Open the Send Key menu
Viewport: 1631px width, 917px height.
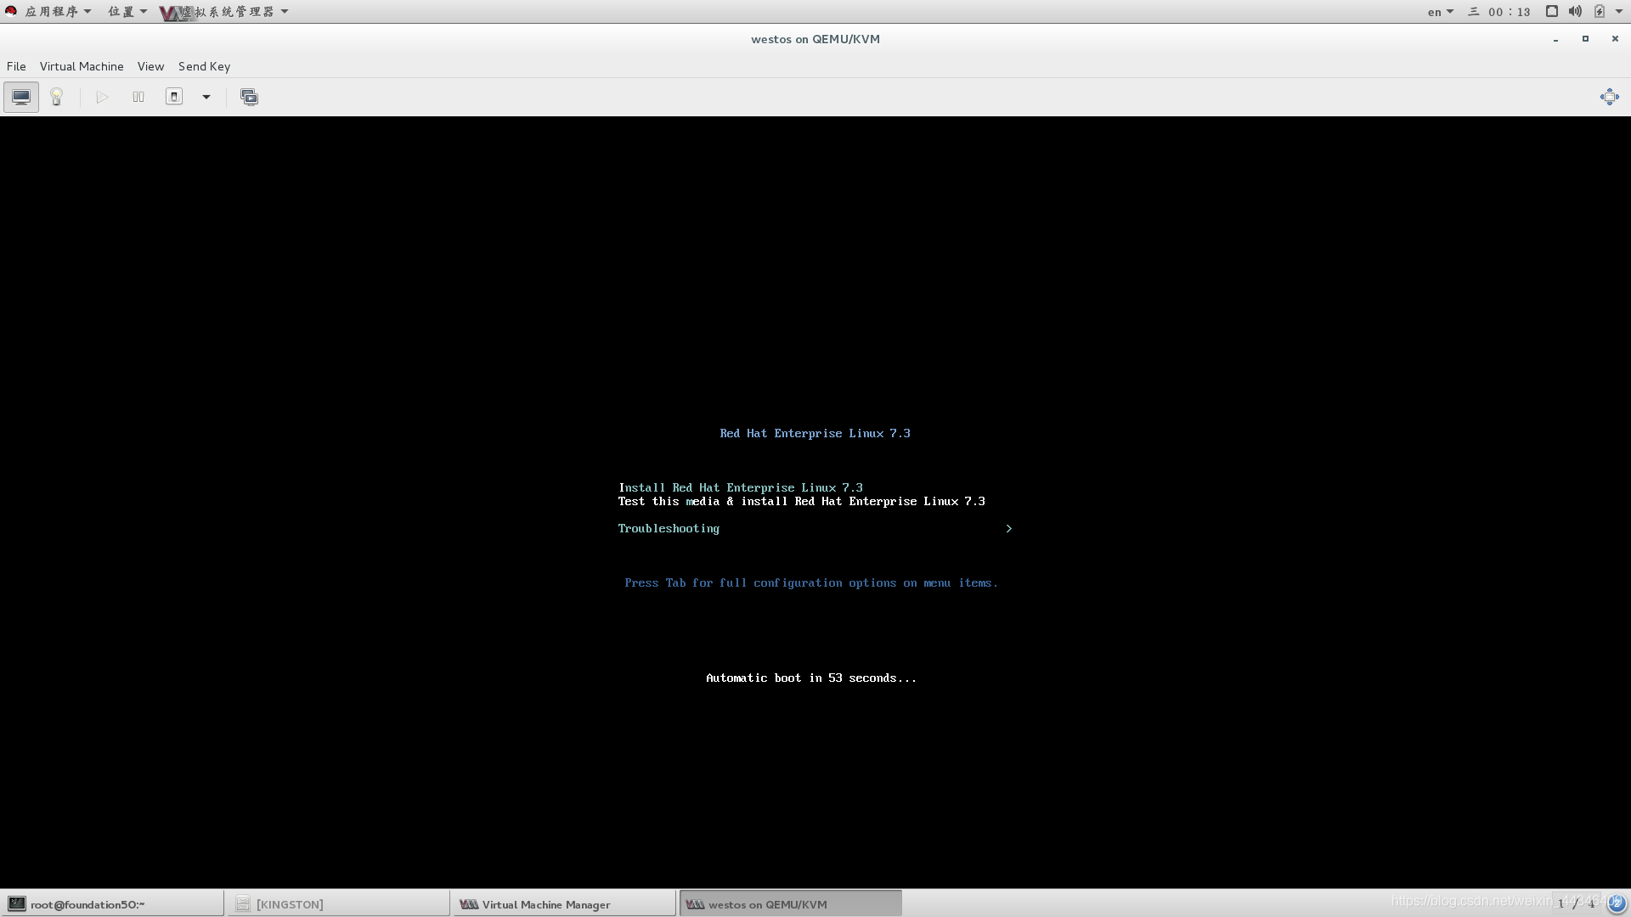coord(204,66)
